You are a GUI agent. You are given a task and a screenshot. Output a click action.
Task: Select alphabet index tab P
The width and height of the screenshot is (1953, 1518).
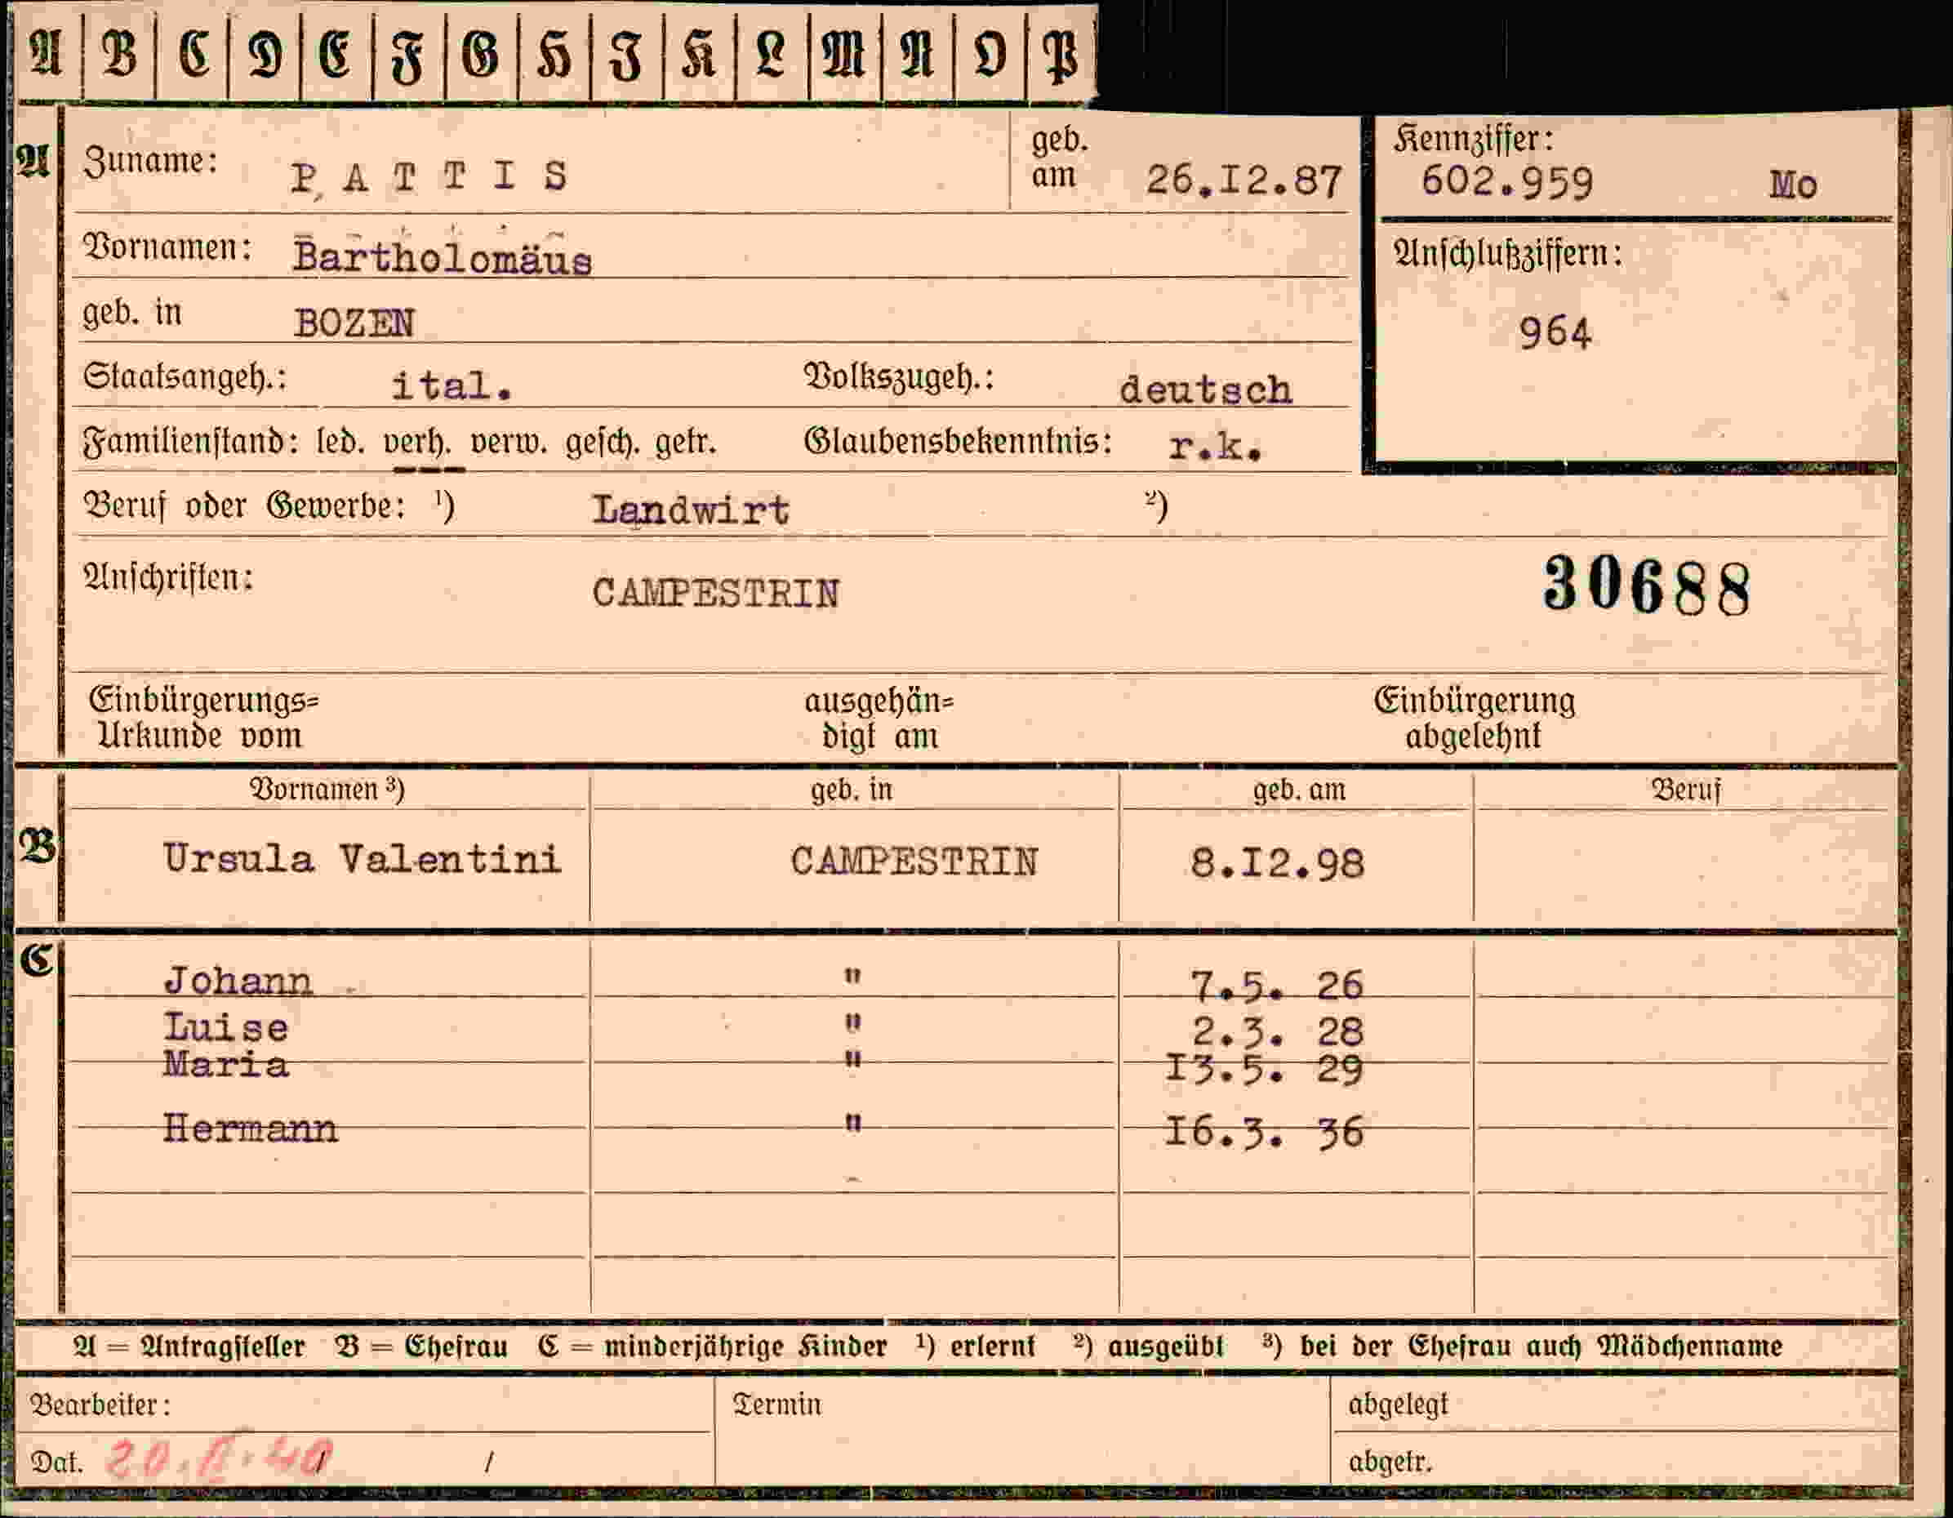pyautogui.click(x=1062, y=54)
